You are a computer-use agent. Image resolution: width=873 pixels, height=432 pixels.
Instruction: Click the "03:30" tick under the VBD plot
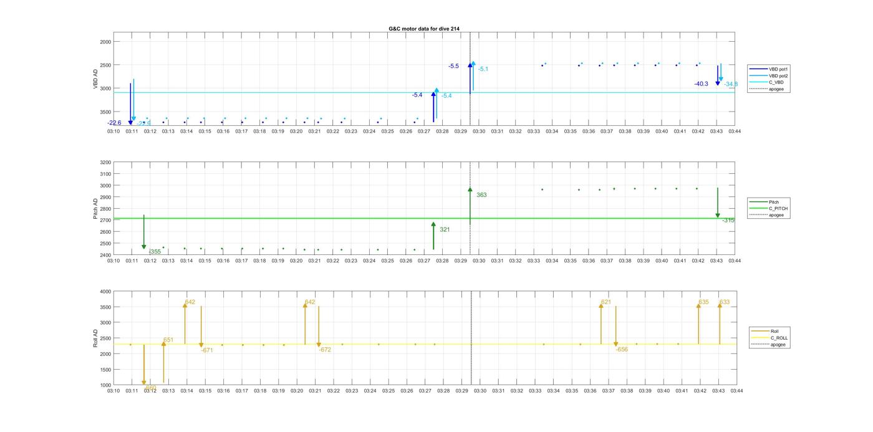click(x=479, y=132)
